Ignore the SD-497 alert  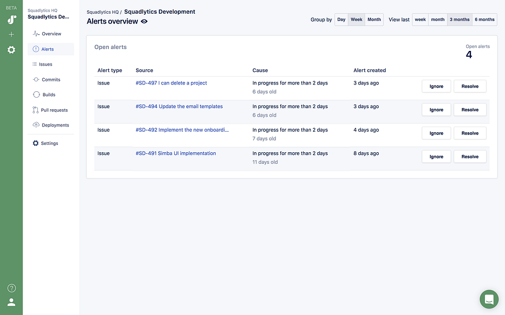pos(436,86)
